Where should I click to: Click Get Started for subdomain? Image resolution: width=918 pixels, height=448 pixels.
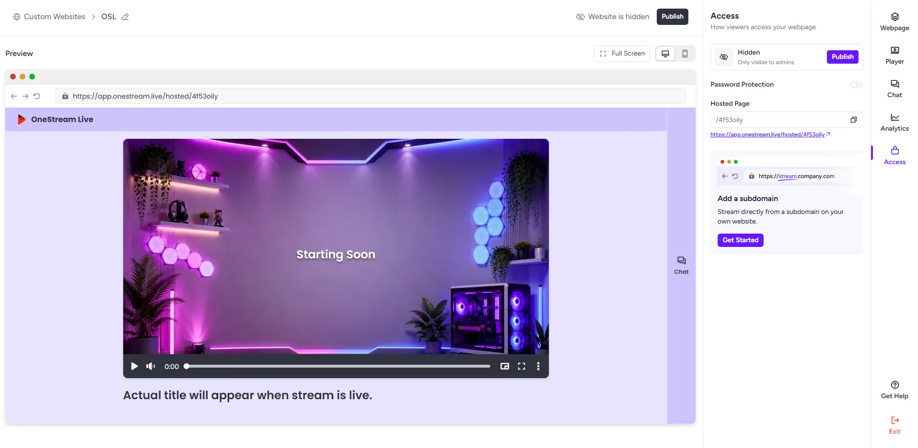(740, 240)
